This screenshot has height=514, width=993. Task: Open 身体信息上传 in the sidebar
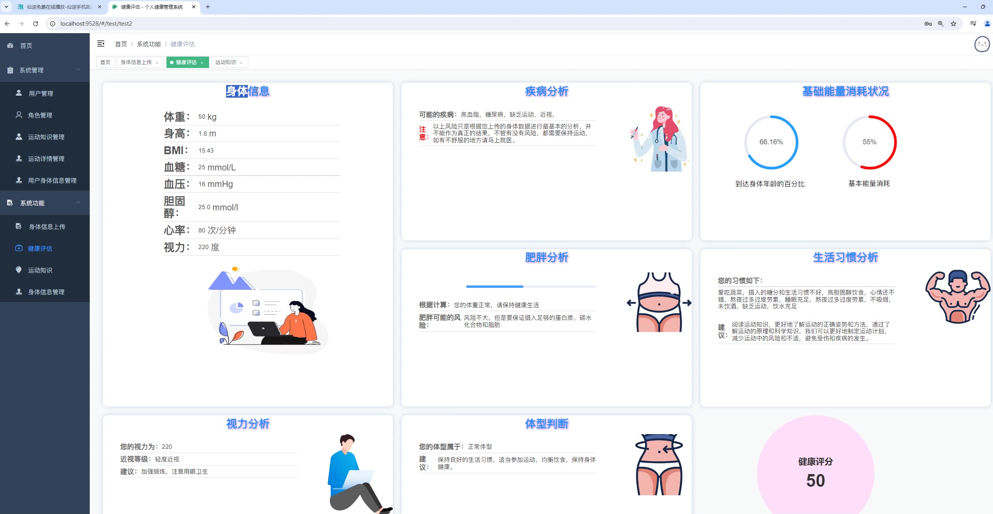coord(45,226)
